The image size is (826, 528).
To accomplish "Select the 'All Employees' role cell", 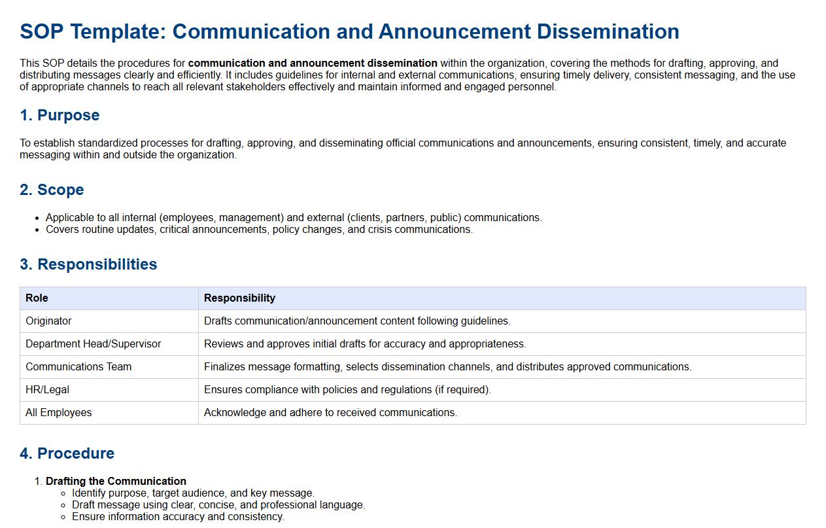I will tap(58, 413).
